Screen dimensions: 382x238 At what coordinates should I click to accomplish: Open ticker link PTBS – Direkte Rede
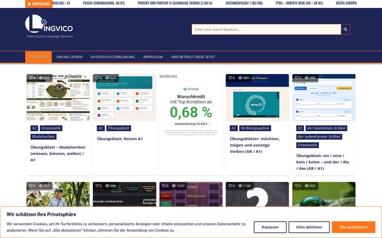(x=299, y=3)
